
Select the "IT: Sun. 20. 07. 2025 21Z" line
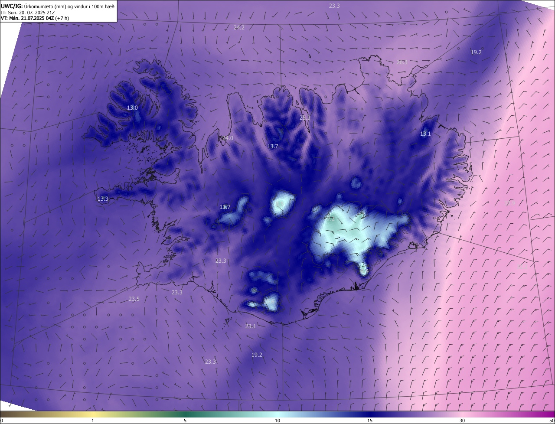point(28,13)
